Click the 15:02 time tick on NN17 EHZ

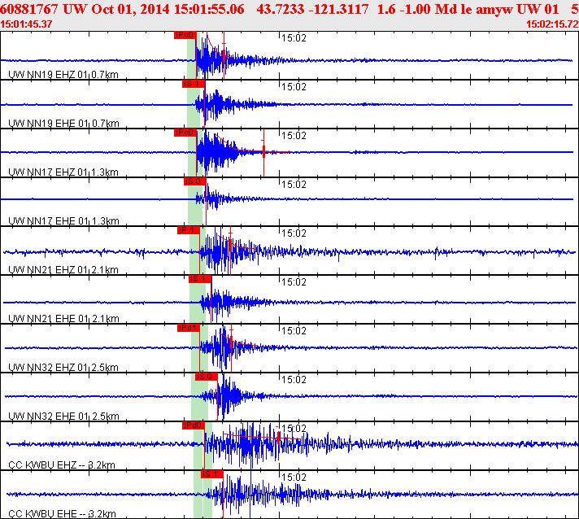click(294, 136)
